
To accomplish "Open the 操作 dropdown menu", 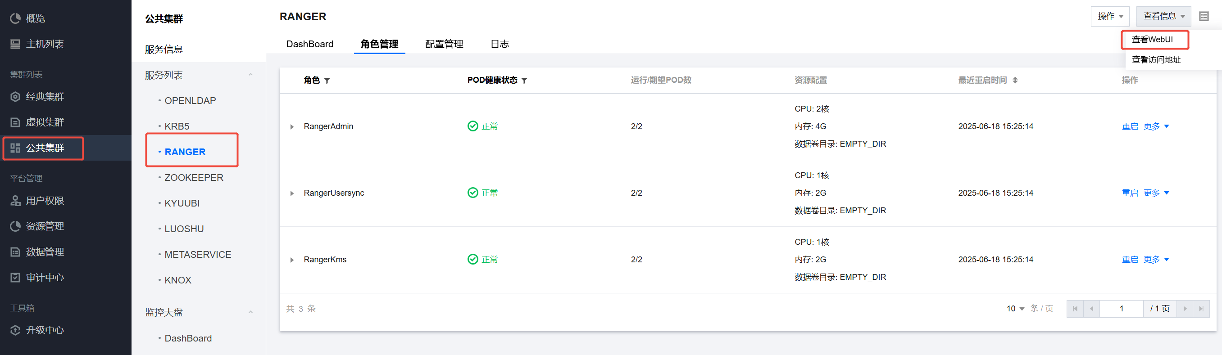I will point(1109,17).
